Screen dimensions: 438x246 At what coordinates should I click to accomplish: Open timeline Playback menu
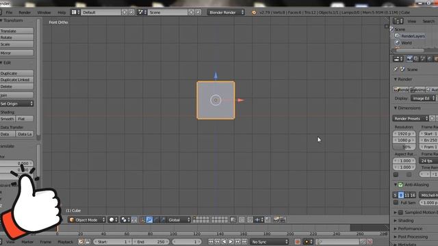click(65, 242)
